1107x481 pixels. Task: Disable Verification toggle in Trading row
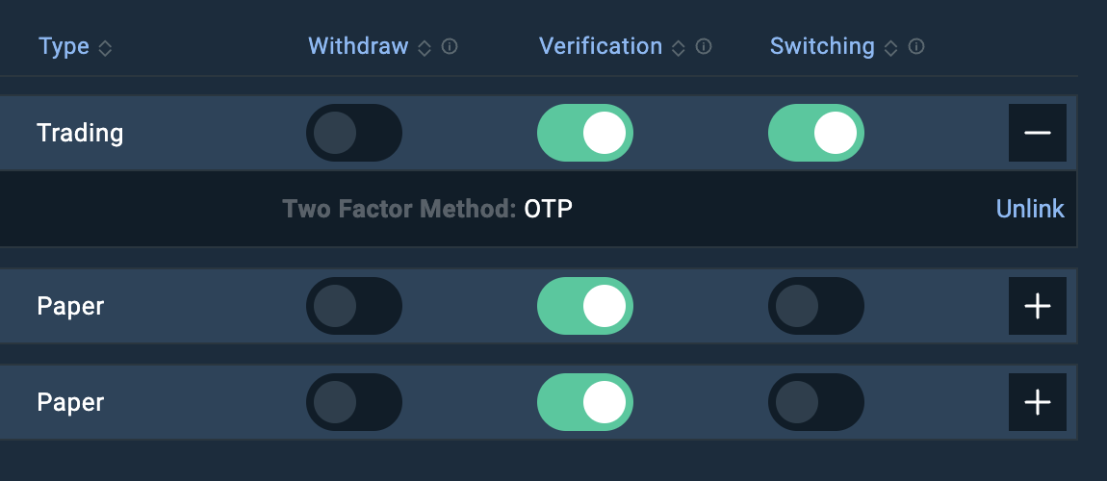click(x=585, y=133)
